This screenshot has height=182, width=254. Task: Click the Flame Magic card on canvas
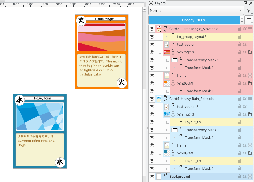pyautogui.click(x=101, y=52)
